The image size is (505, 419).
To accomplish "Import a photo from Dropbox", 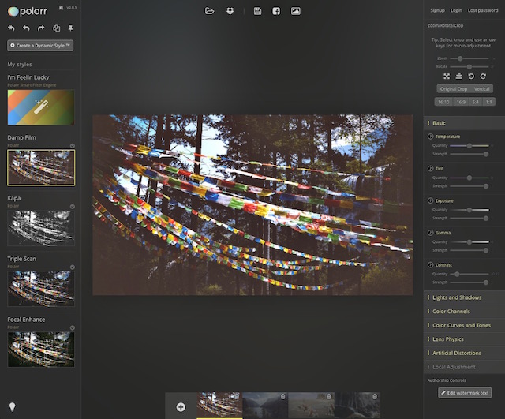I will pyautogui.click(x=230, y=11).
